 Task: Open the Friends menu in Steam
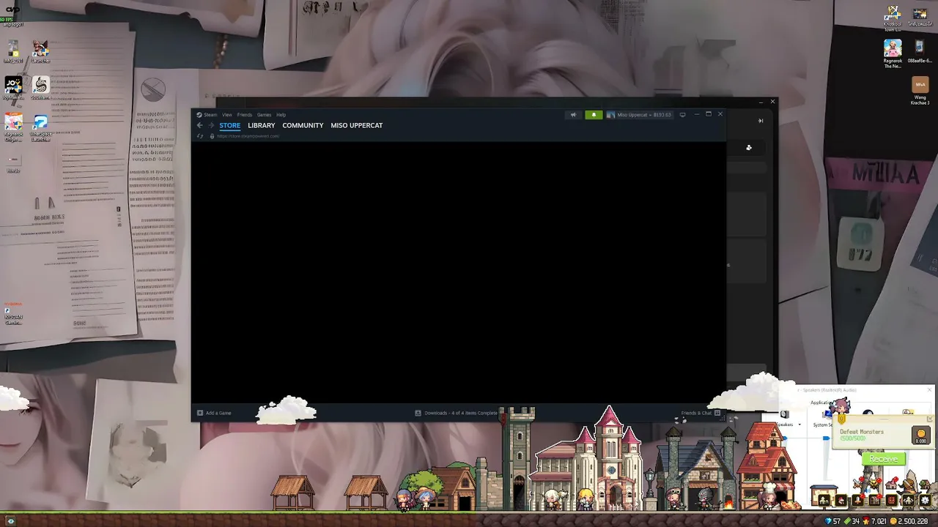coord(244,115)
